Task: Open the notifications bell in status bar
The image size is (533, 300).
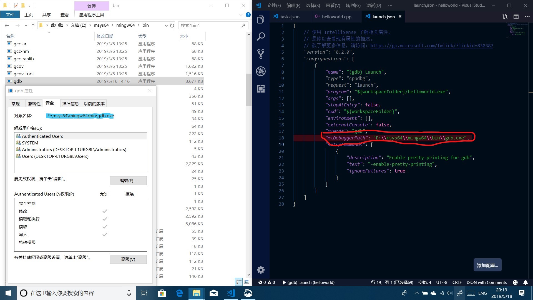Action: [525, 282]
